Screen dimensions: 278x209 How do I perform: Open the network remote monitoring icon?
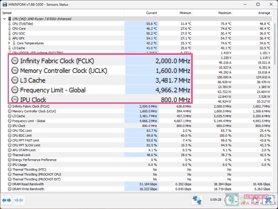(x=198, y=200)
